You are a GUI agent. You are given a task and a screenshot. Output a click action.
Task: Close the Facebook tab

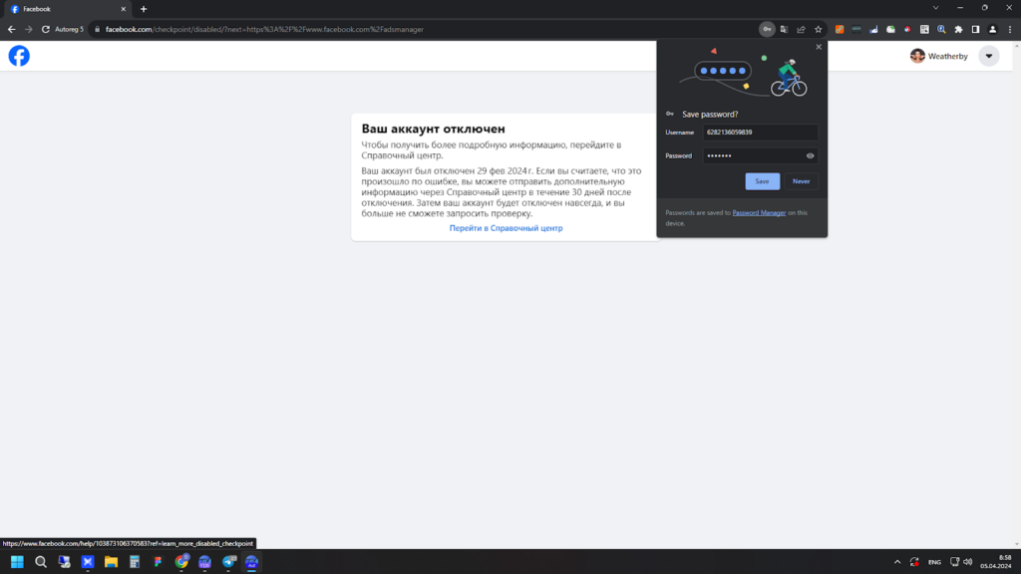[123, 9]
